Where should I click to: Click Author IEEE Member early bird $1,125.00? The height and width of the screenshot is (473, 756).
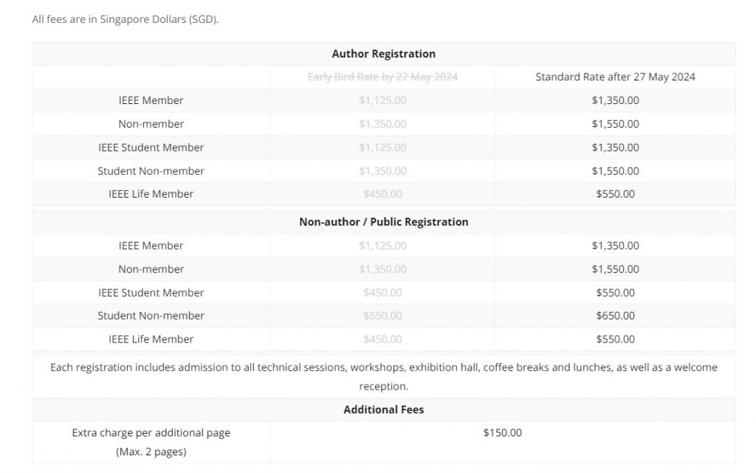tap(382, 100)
